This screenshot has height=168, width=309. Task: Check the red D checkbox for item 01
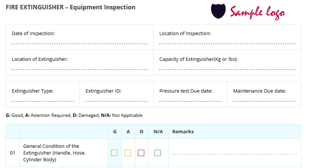pyautogui.click(x=141, y=153)
